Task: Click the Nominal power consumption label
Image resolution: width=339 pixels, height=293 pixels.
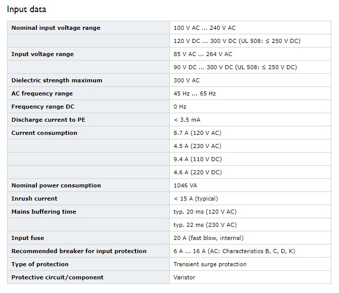Action: coord(56,185)
